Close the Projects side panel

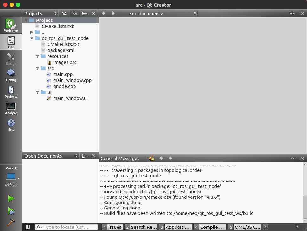[x=93, y=13]
